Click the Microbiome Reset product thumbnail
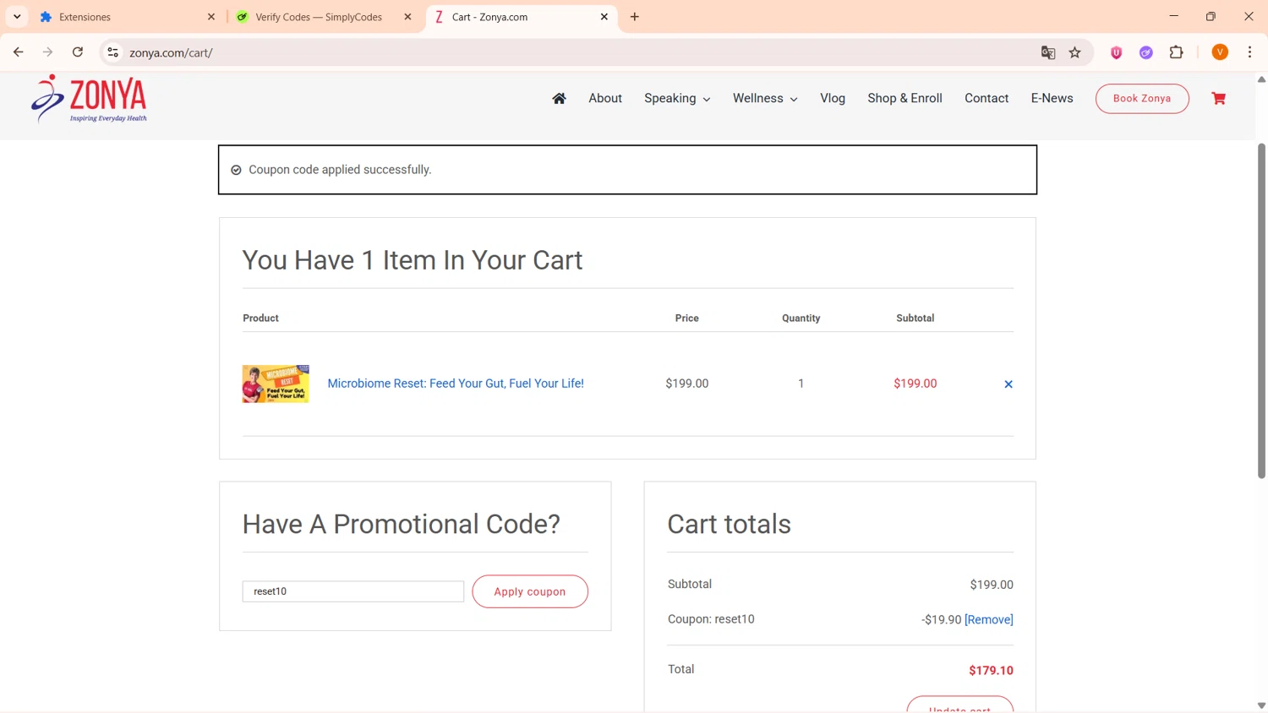This screenshot has width=1268, height=713. (x=276, y=384)
